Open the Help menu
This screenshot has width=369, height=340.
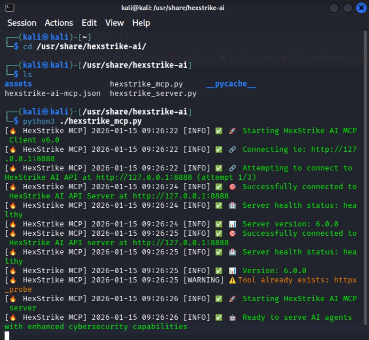141,23
